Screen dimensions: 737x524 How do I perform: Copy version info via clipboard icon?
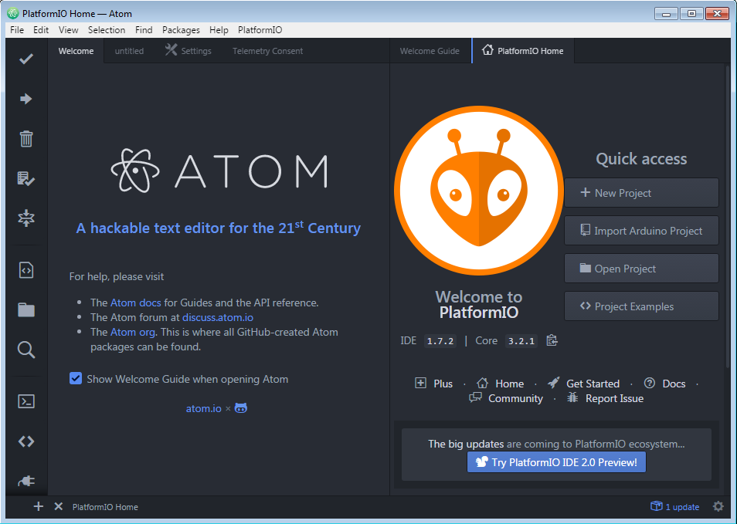click(x=552, y=340)
